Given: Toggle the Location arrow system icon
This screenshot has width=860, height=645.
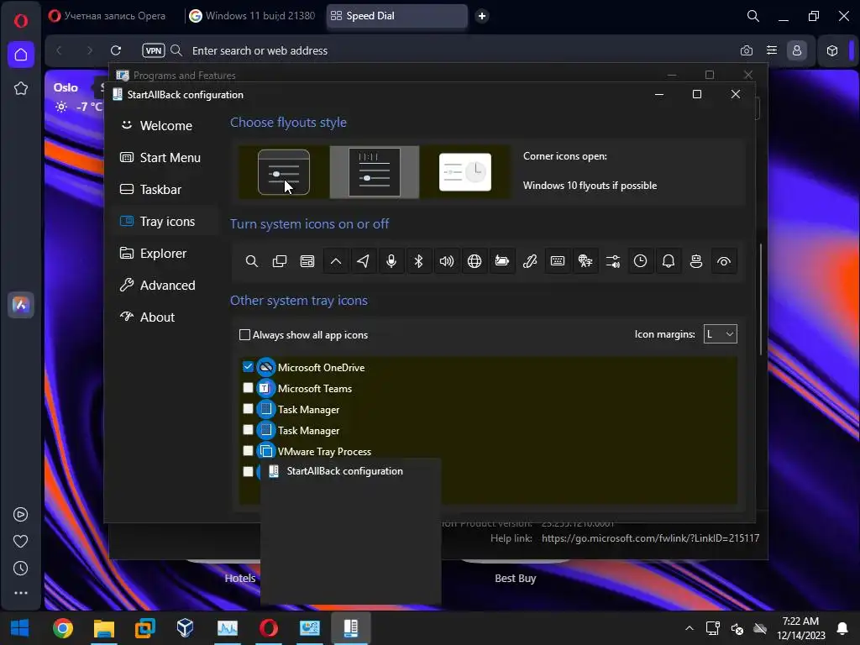Looking at the screenshot, I should tap(363, 261).
